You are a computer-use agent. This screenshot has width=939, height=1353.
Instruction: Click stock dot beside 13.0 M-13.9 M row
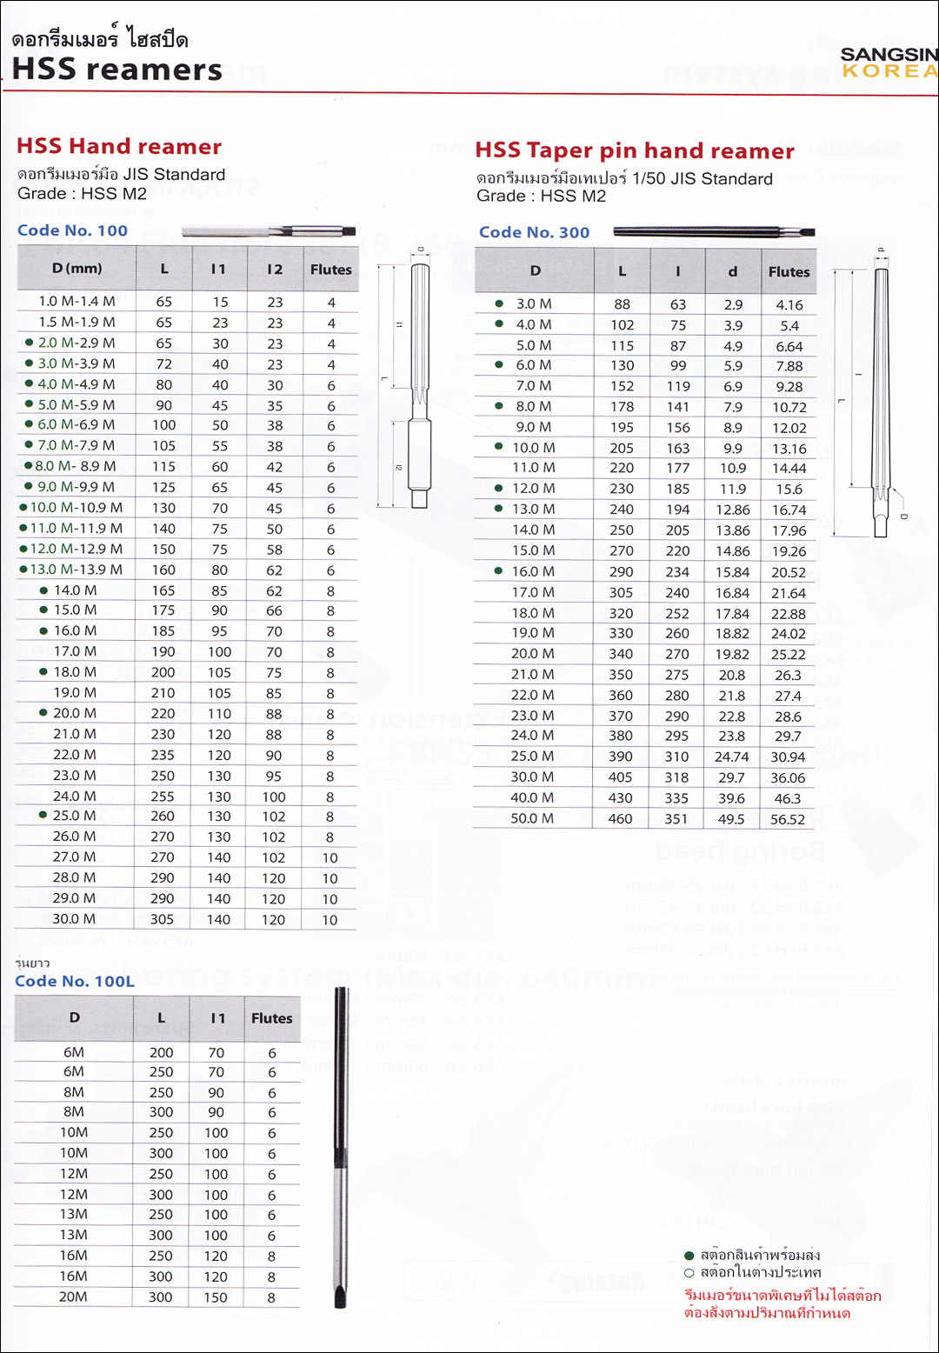(23, 570)
